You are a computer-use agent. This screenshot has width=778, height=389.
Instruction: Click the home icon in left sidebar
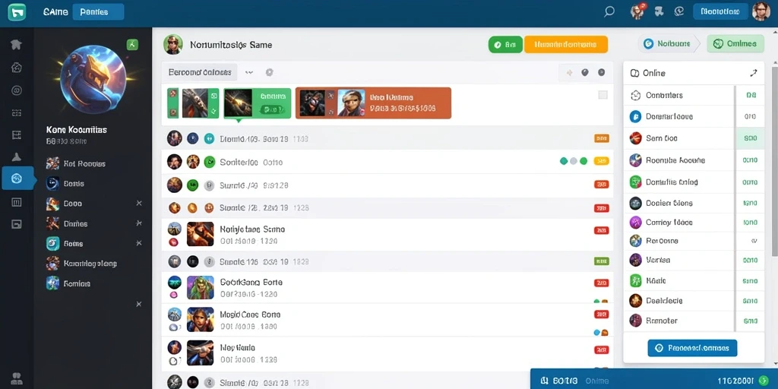click(17, 45)
